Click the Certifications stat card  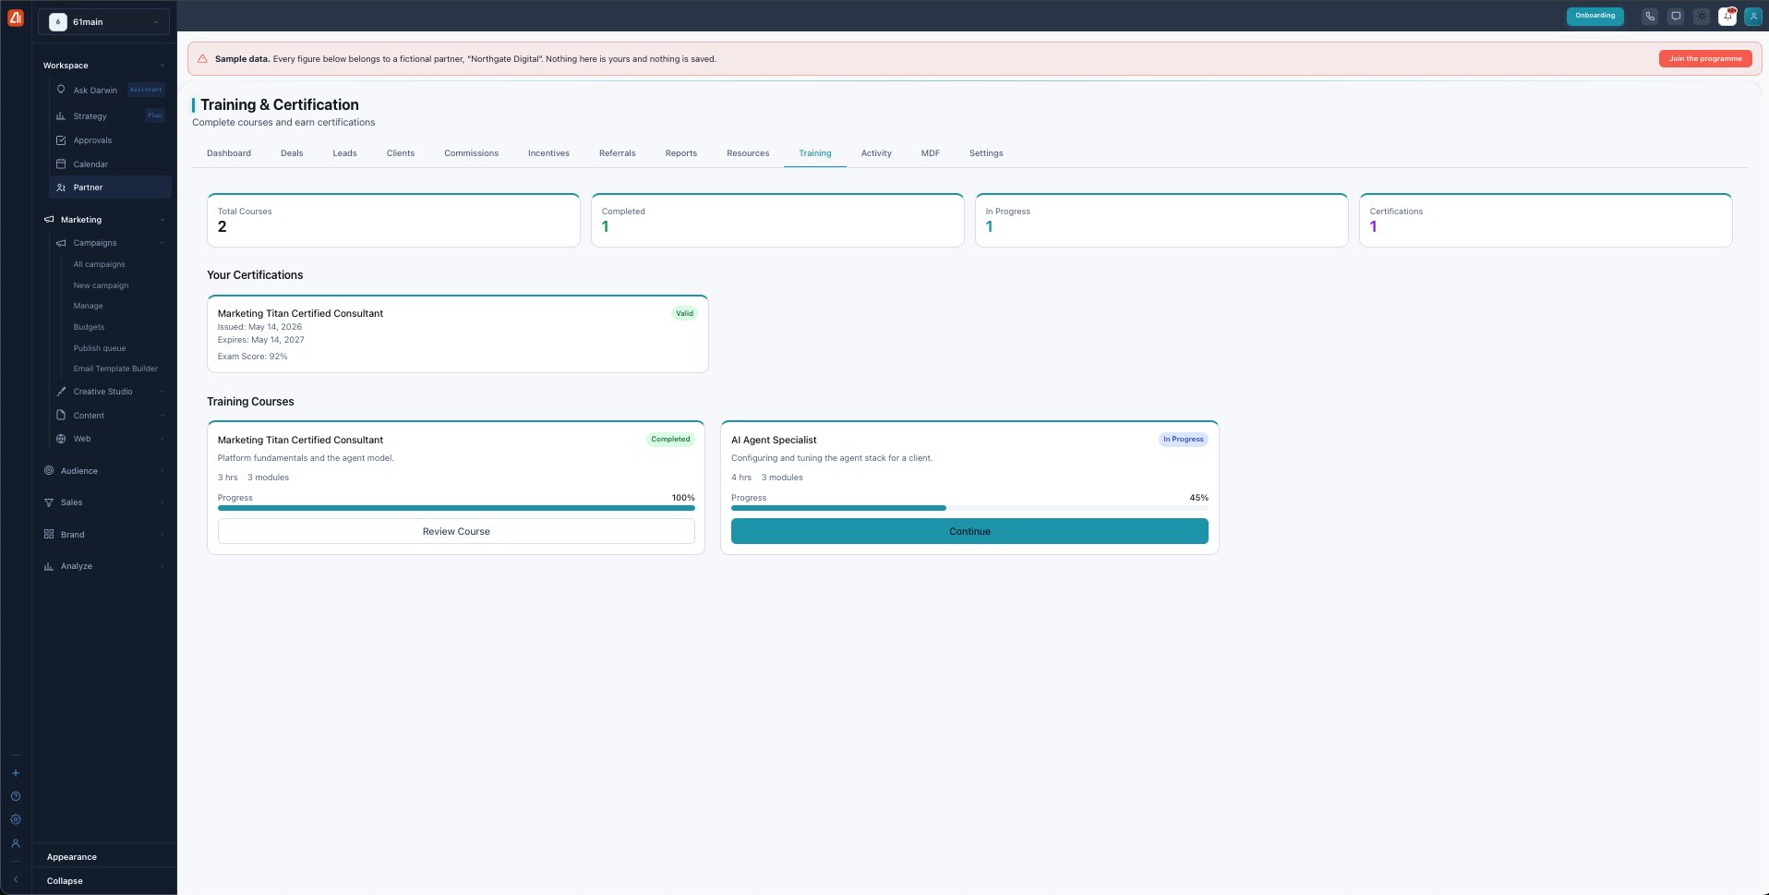pos(1546,220)
